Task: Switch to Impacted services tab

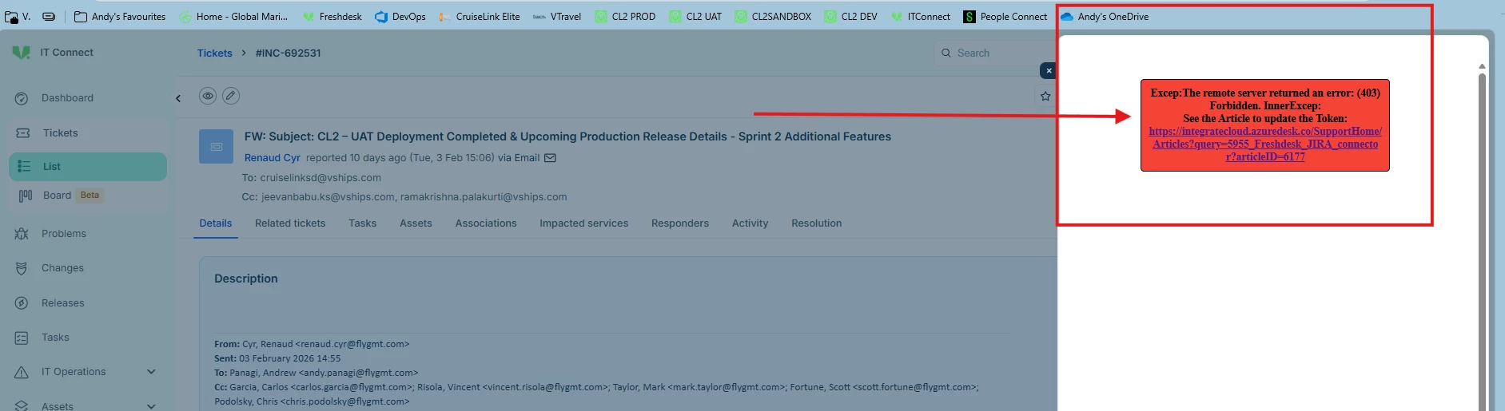Action: [x=583, y=223]
